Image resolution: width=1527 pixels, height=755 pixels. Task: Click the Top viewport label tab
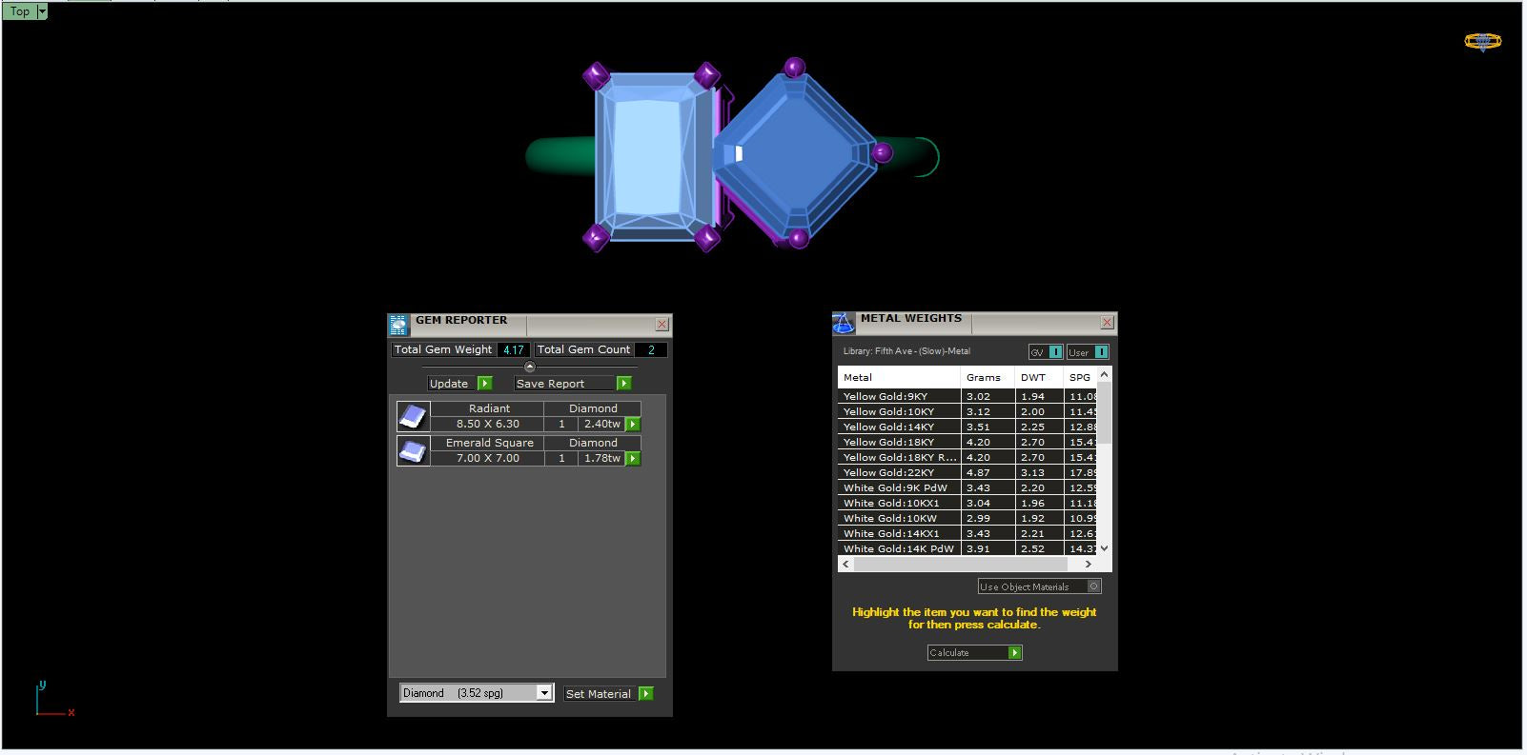pos(20,11)
